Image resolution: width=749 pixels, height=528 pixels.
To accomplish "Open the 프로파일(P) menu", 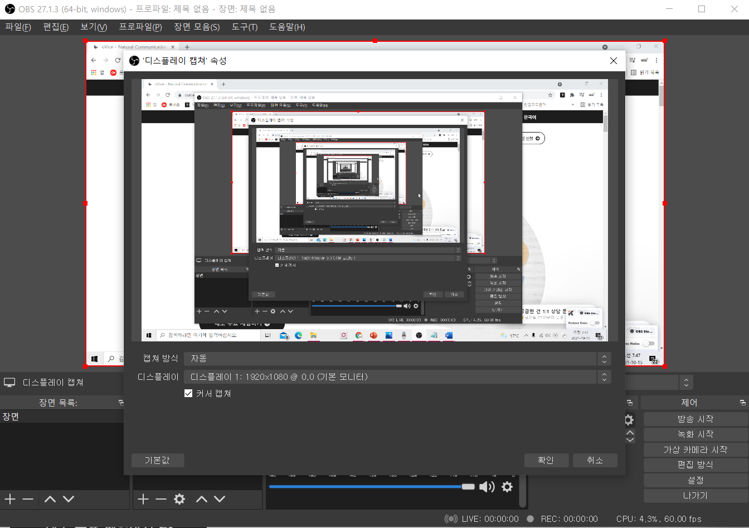I will click(x=140, y=27).
